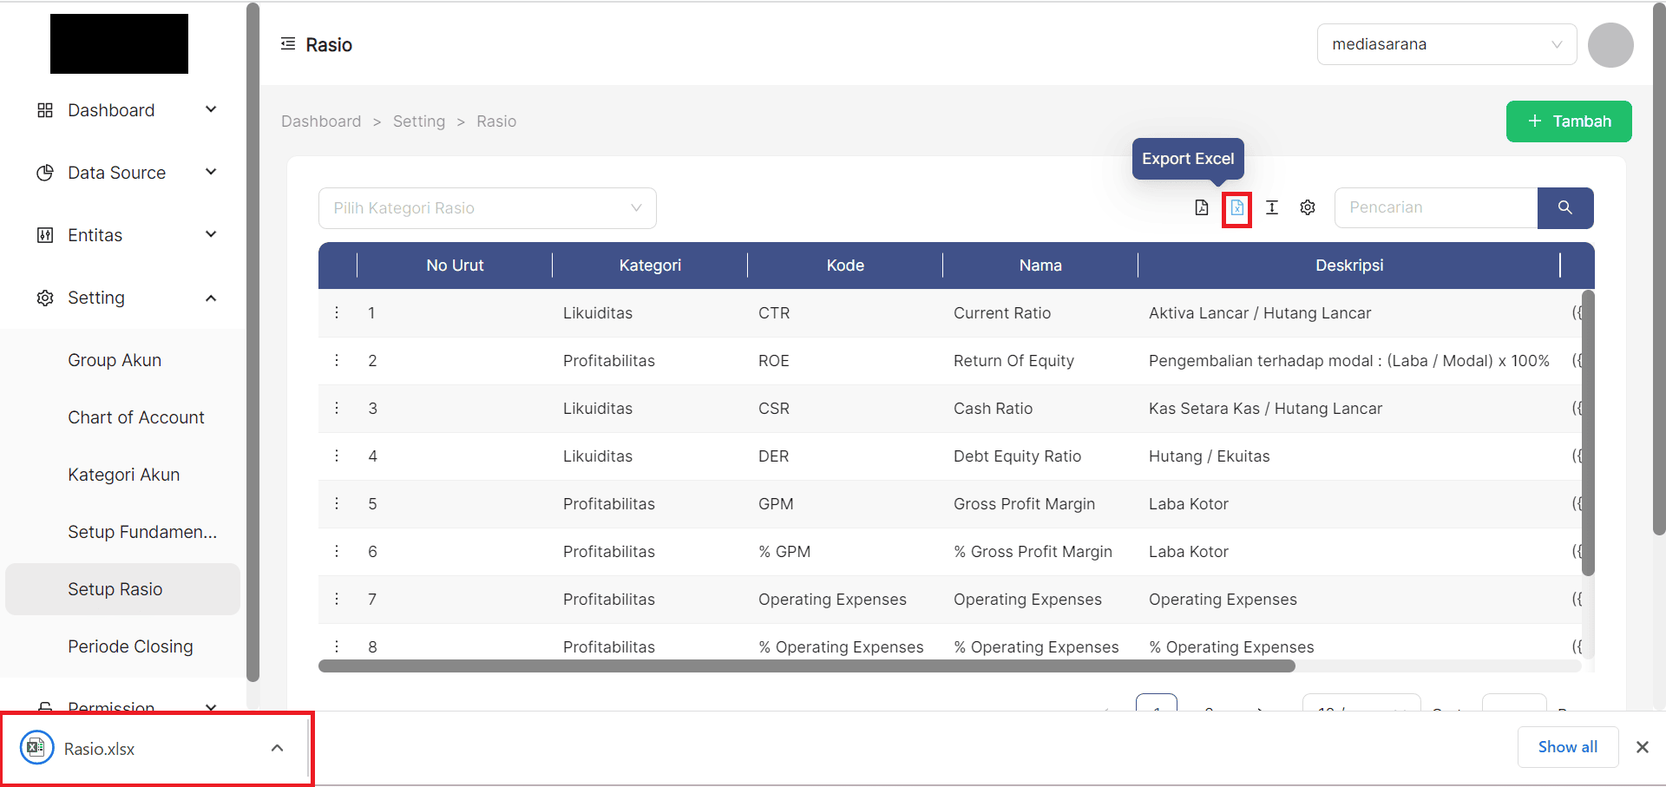This screenshot has height=787, width=1666.
Task: Click the hamburger icon next to Rasio title
Action: pyautogui.click(x=288, y=43)
